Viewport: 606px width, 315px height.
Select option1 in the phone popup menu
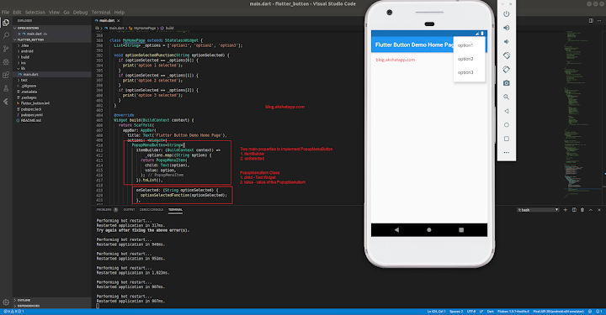tap(465, 45)
